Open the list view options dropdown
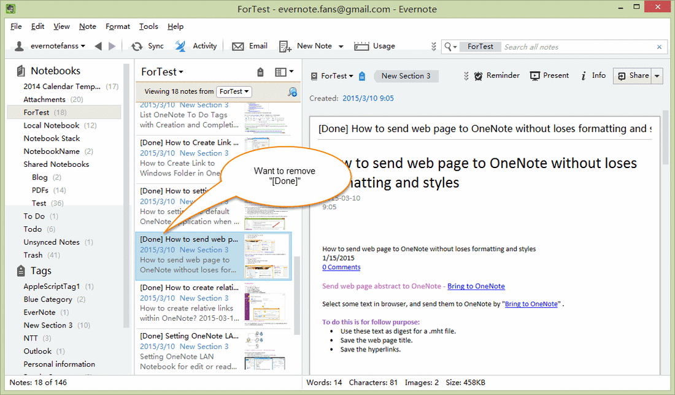This screenshot has height=395, width=675. 285,72
